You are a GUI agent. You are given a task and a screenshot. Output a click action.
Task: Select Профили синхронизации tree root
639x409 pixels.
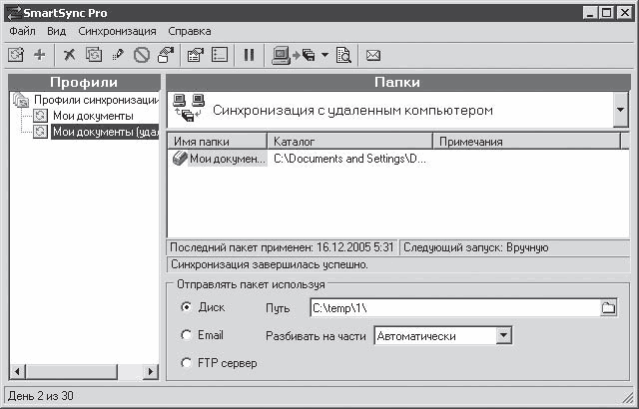pos(96,100)
